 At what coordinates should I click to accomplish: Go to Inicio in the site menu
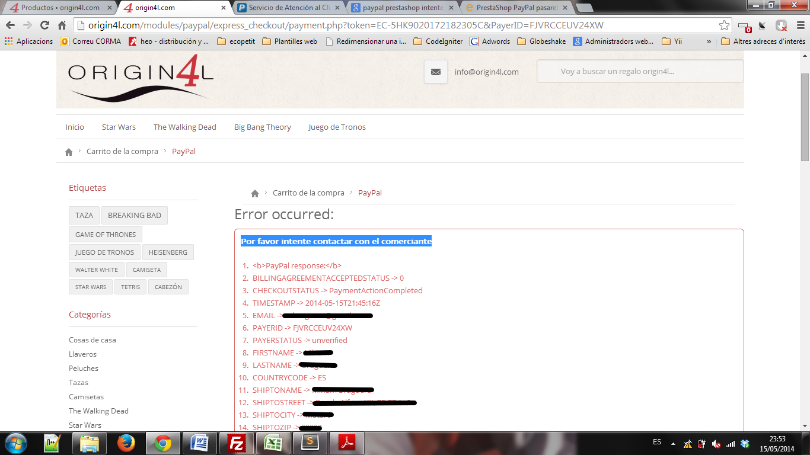point(75,127)
